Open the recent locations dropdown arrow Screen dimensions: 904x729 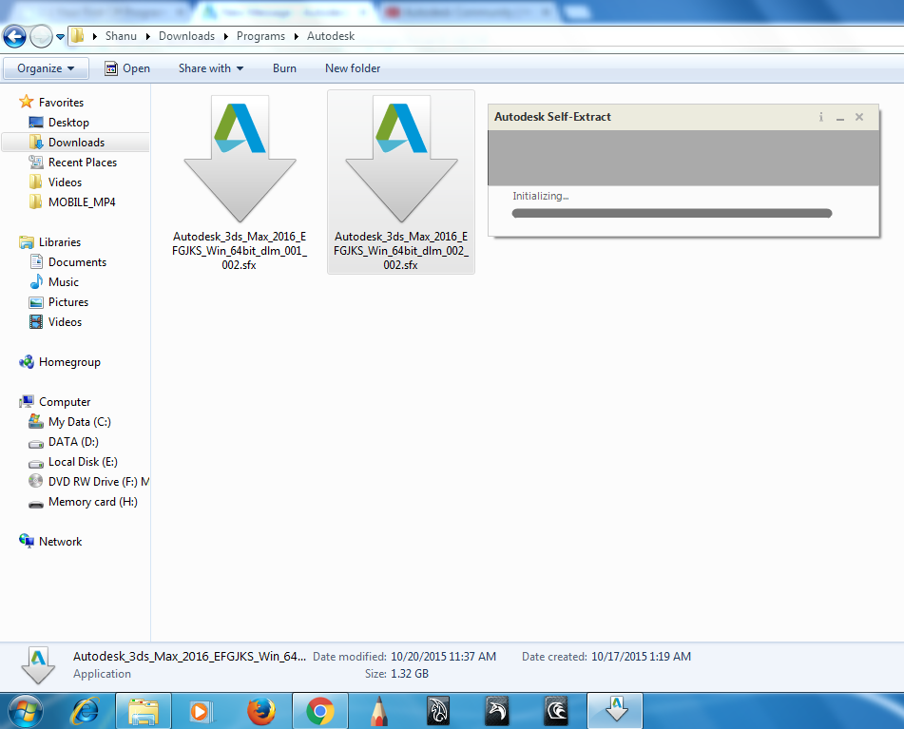pyautogui.click(x=60, y=37)
